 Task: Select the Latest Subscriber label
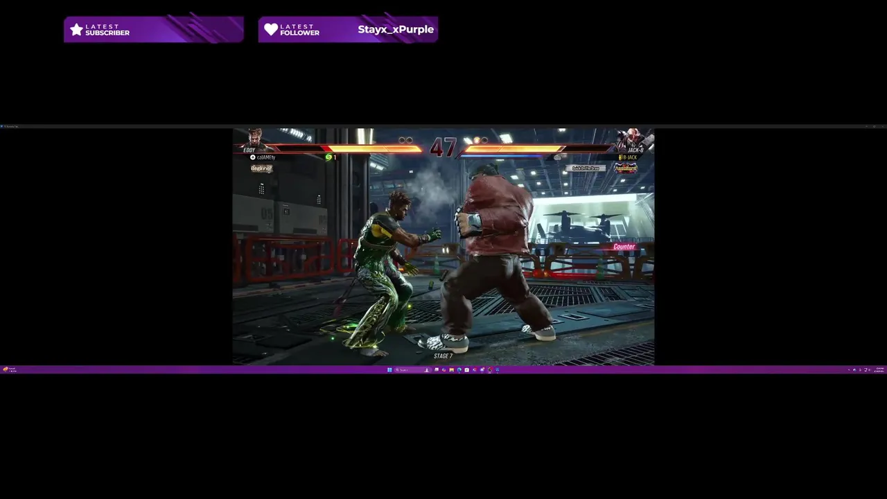107,30
